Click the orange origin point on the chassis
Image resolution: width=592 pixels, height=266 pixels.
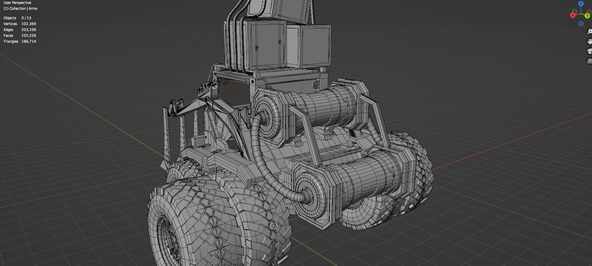click(x=307, y=143)
